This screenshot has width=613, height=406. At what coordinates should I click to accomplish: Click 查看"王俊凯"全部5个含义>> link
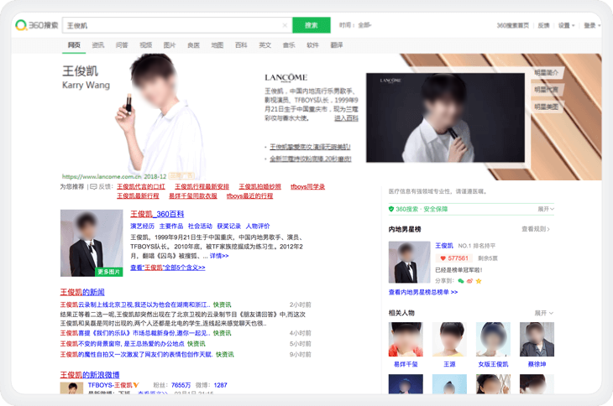pos(168,268)
